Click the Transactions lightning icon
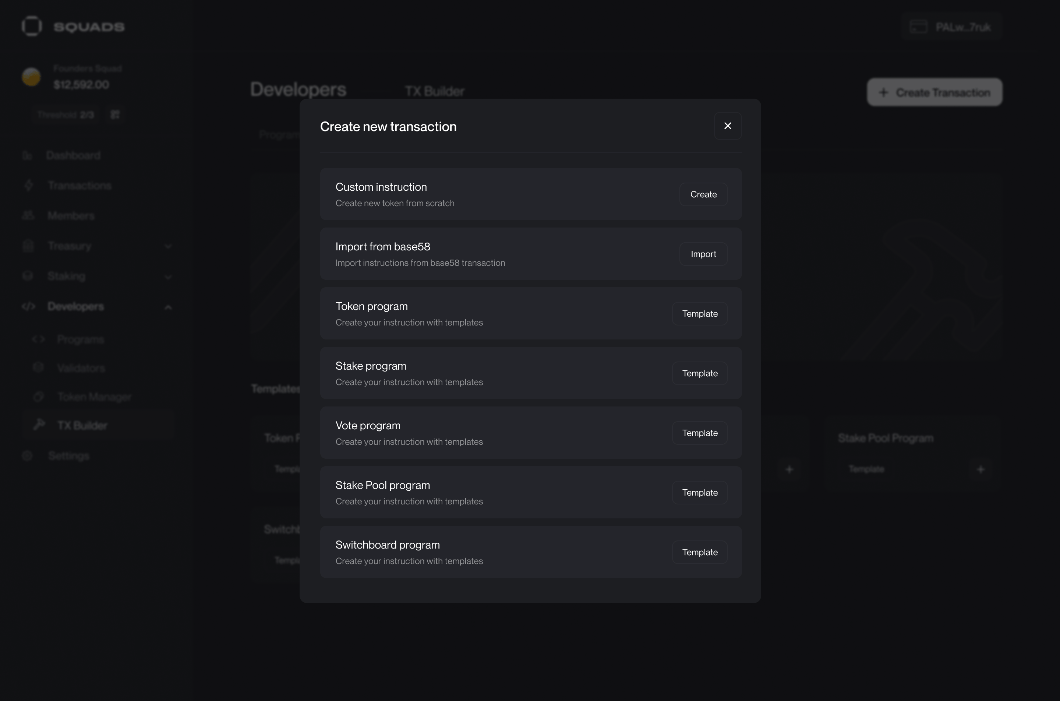 (29, 185)
